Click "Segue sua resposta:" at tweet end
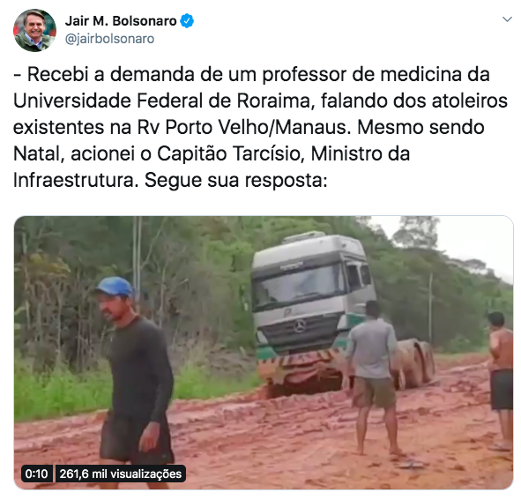This screenshot has height=500, width=521. (236, 181)
